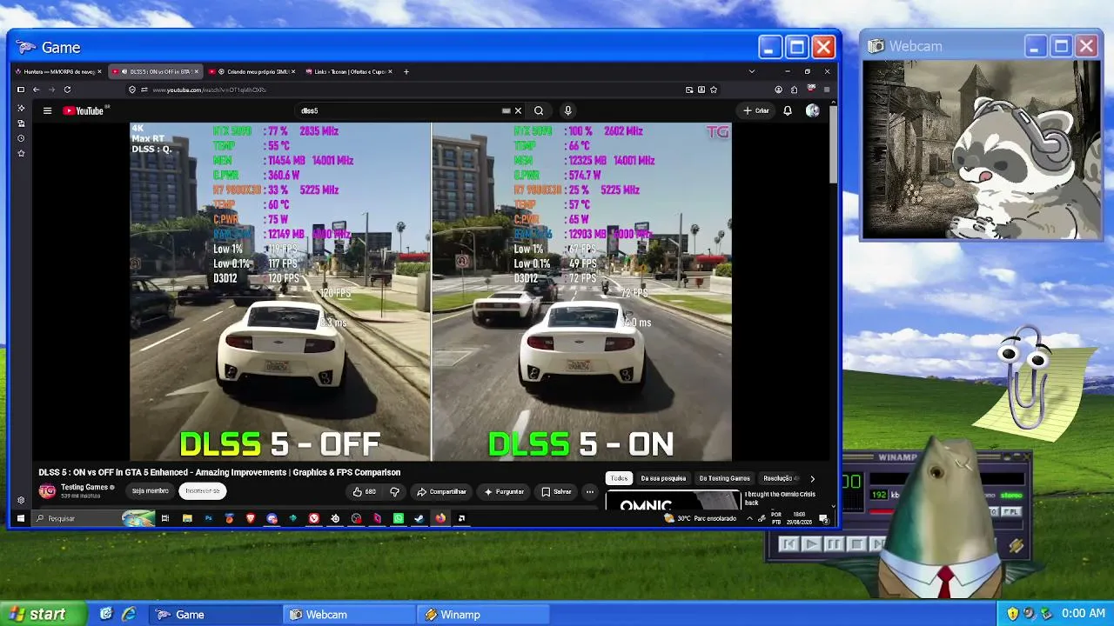Start voice search with the microphone
This screenshot has width=1114, height=626.
coord(567,110)
